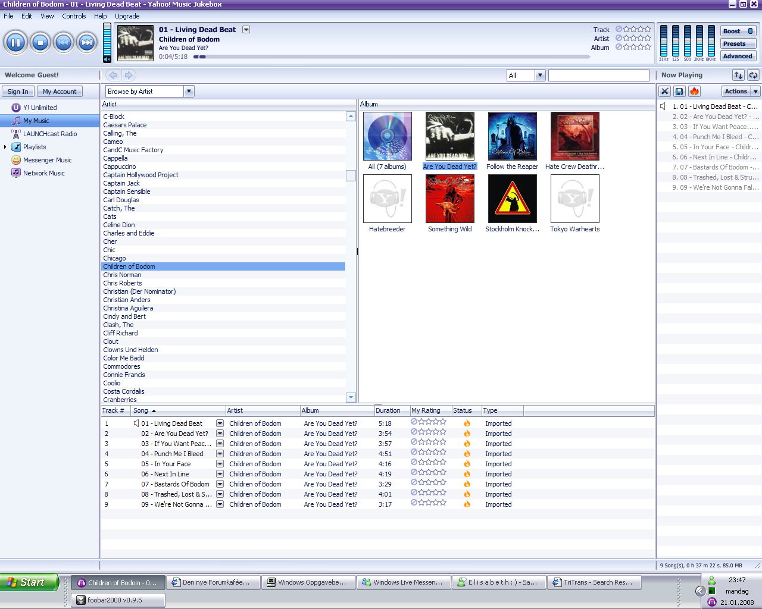Open the Windows Live Messenger taskbar item
This screenshot has width=762, height=609.
coord(403,582)
